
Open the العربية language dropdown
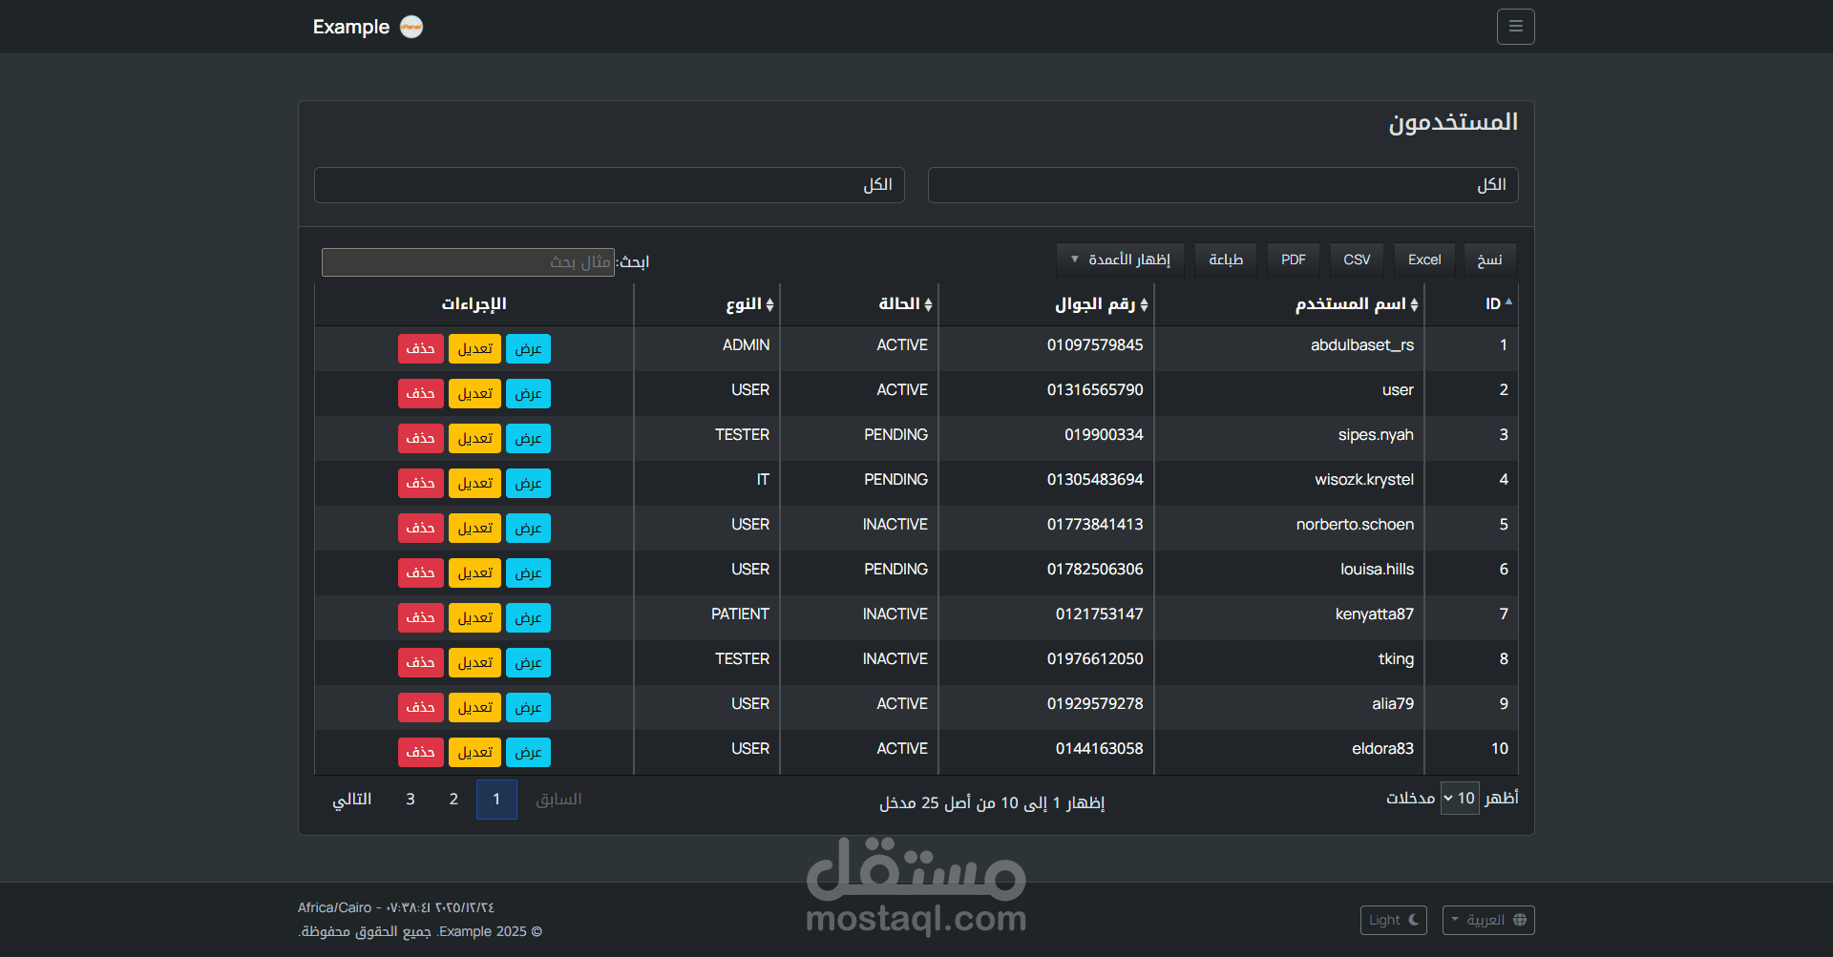pyautogui.click(x=1488, y=920)
